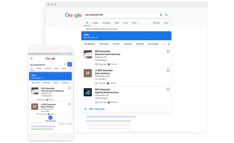Open the More search categories menu
Viewport: 234px width, 143px height.
tap(134, 23)
